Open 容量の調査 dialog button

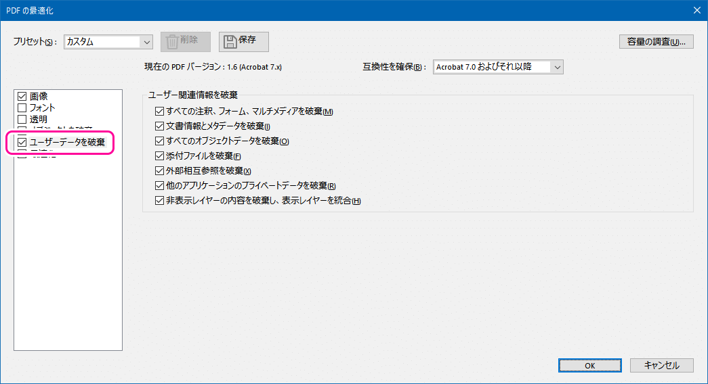(656, 41)
